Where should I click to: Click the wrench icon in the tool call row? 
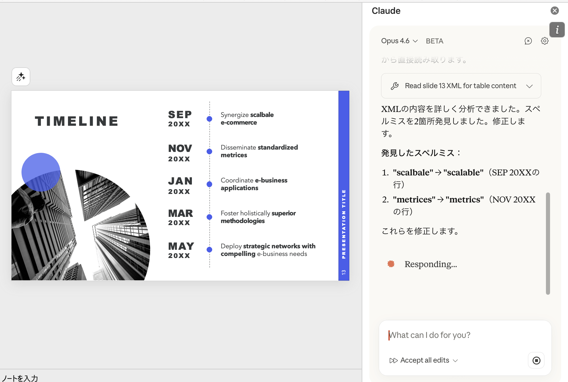[x=395, y=86]
